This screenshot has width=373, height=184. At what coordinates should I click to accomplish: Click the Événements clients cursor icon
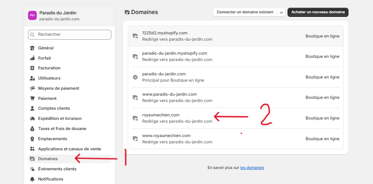click(32, 169)
